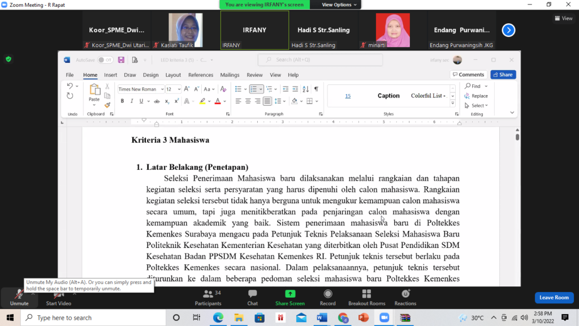
Task: Open PowerPoint from the taskbar
Action: (364, 318)
